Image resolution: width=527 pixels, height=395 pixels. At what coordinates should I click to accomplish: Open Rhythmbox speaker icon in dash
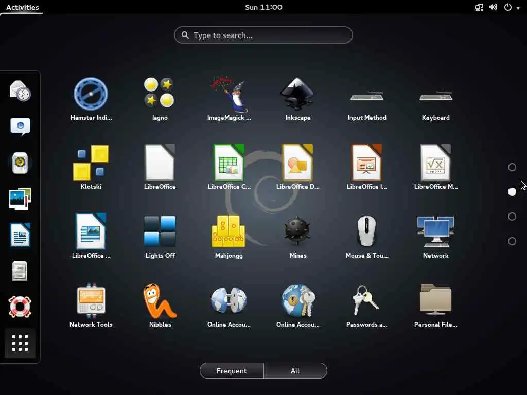click(x=20, y=163)
